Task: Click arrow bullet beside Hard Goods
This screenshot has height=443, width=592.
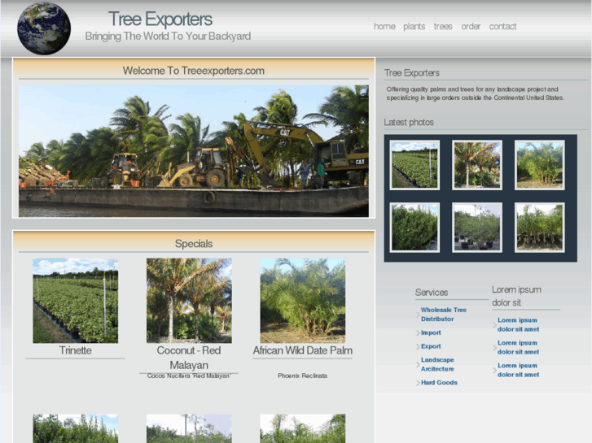Action: (418, 383)
